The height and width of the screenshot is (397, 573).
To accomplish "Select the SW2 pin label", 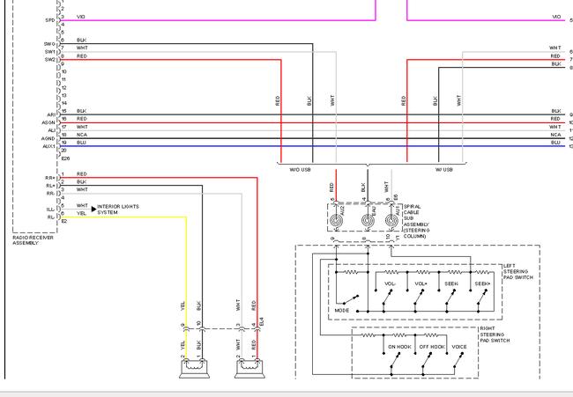I will [x=49, y=60].
